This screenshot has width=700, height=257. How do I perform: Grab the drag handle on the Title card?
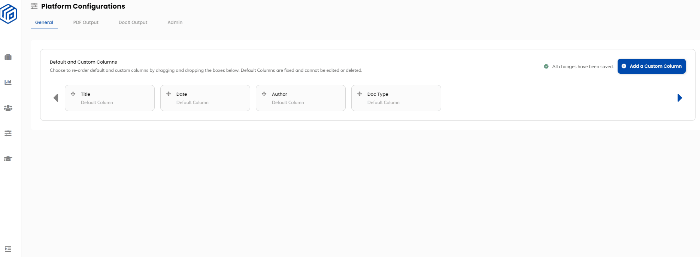coord(73,94)
